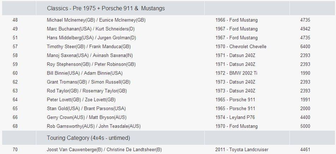Click entry number 48 in the list
This screenshot has height=154, width=336.
tap(15, 20)
